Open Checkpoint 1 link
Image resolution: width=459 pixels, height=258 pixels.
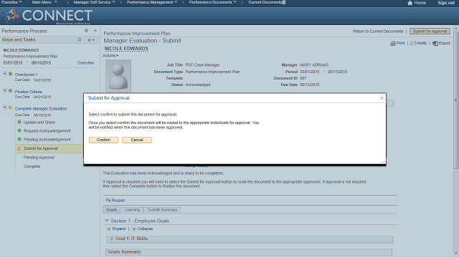[27, 75]
